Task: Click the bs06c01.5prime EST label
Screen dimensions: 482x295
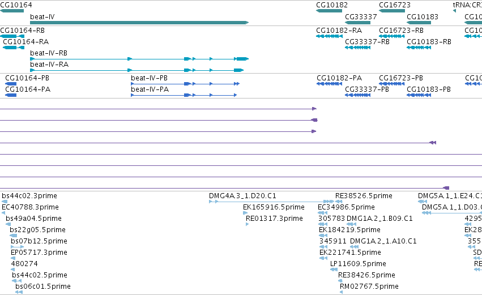Action: (43, 287)
